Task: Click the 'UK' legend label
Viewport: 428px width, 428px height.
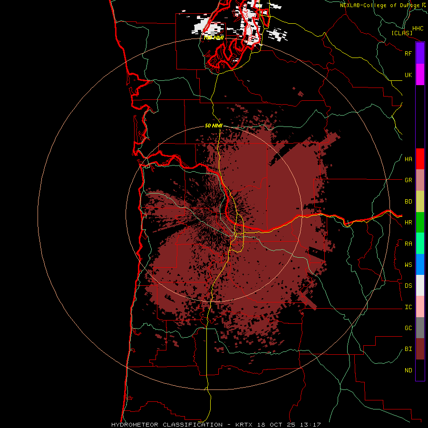Action: click(408, 75)
